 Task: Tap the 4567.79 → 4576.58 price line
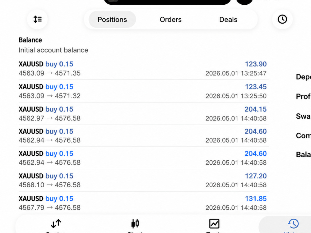(x=49, y=208)
